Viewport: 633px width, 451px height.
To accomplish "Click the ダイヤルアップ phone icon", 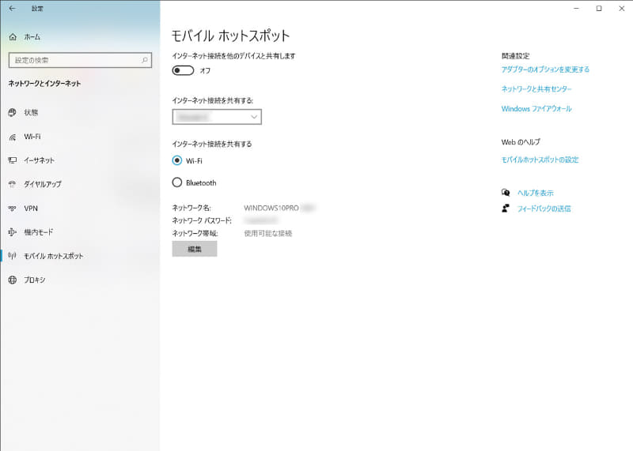I will pos(13,184).
